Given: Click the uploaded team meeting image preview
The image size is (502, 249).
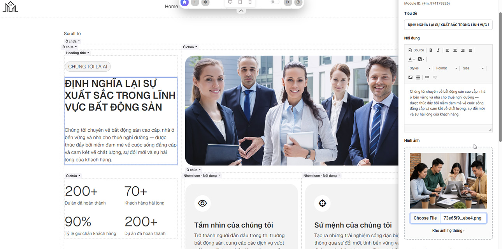Looking at the screenshot, I should [448, 181].
